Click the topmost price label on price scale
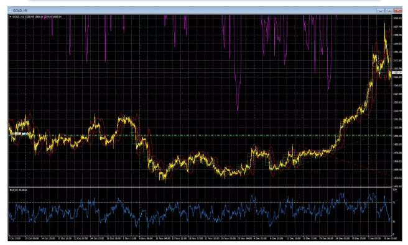Image resolution: width=408 pixels, height=245 pixels. click(x=397, y=19)
